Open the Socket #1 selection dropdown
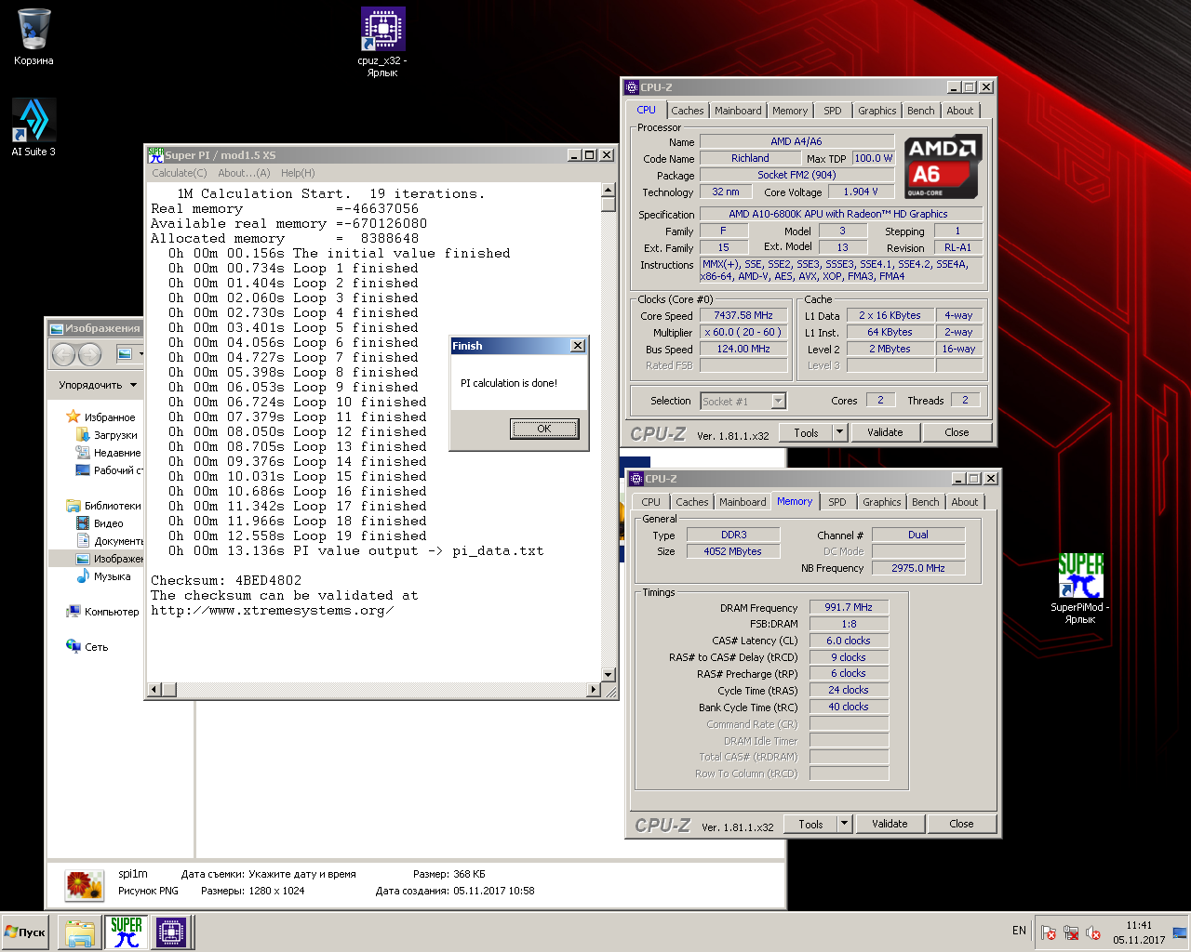 point(743,402)
